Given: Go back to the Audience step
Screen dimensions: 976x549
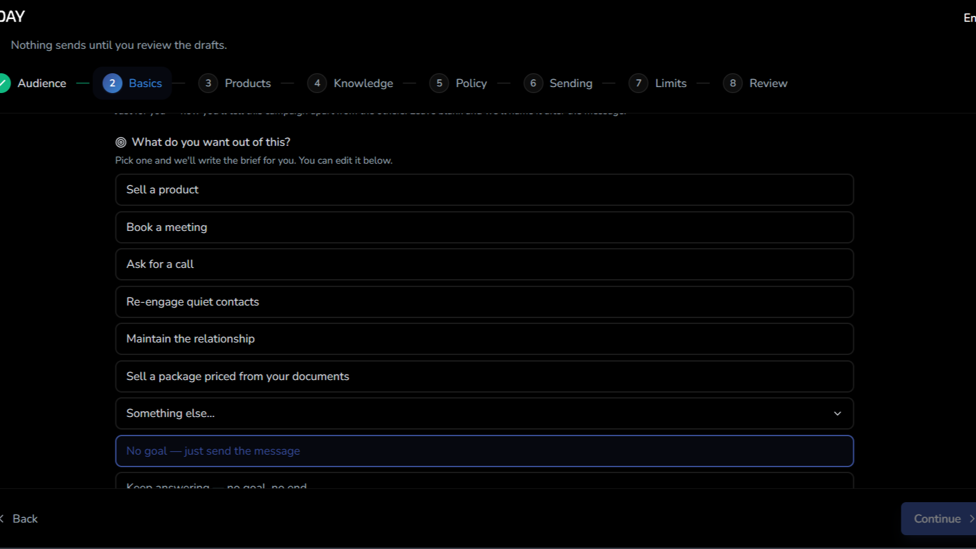Looking at the screenshot, I should (33, 83).
